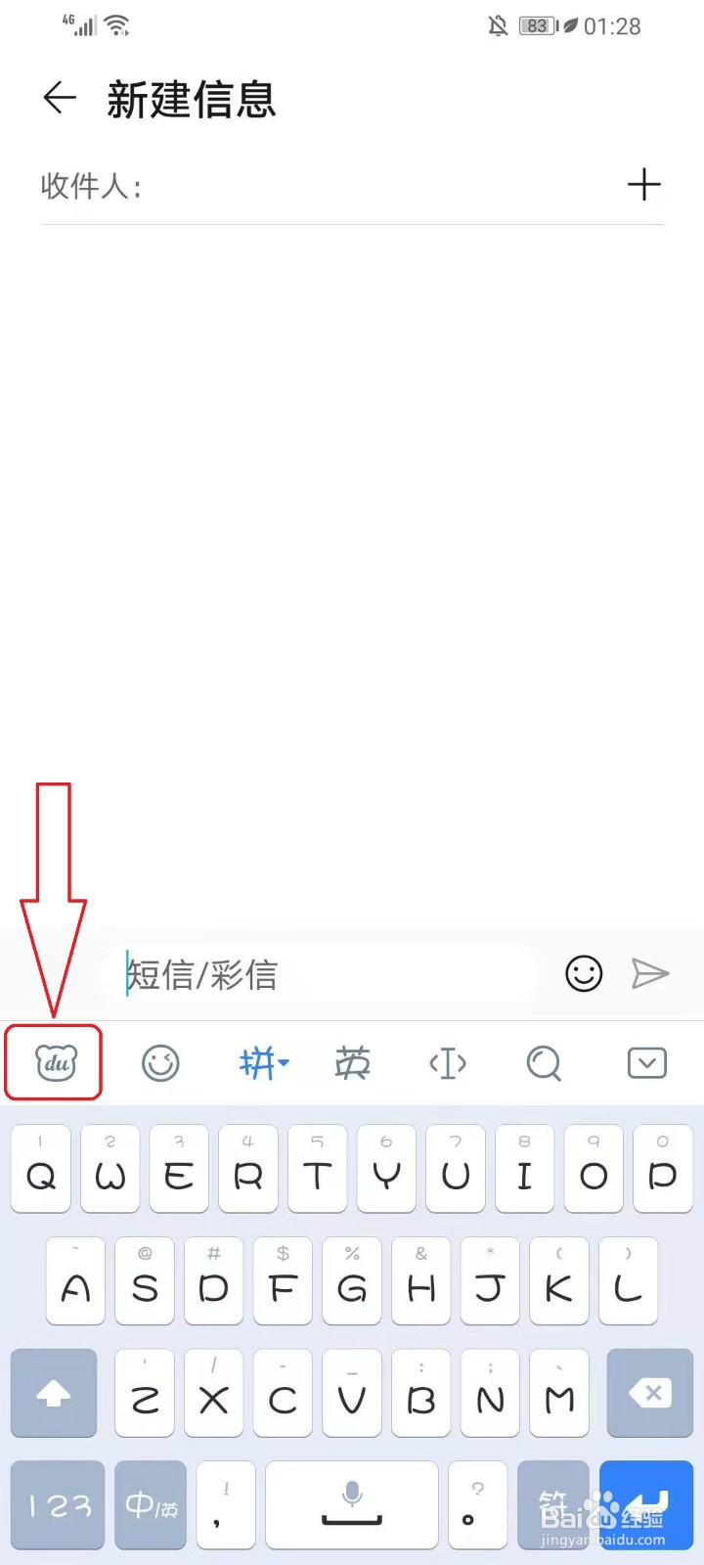This screenshot has width=704, height=1565.
Task: Open the Baidu du bear menu icon
Action: click(x=56, y=1062)
